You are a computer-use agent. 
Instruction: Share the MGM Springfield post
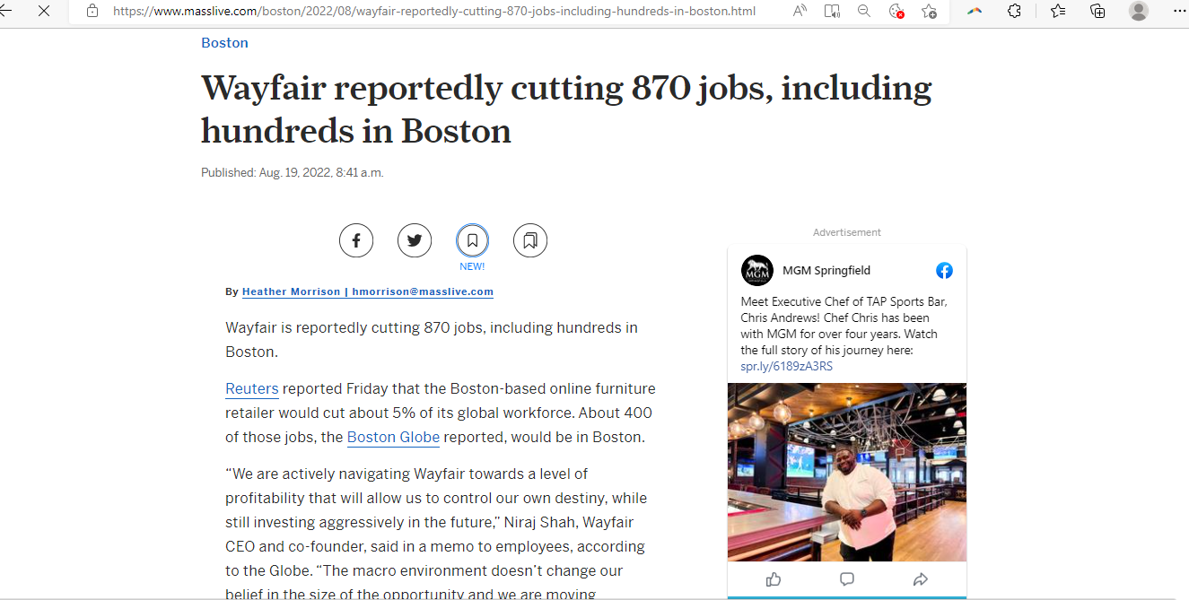(x=920, y=579)
